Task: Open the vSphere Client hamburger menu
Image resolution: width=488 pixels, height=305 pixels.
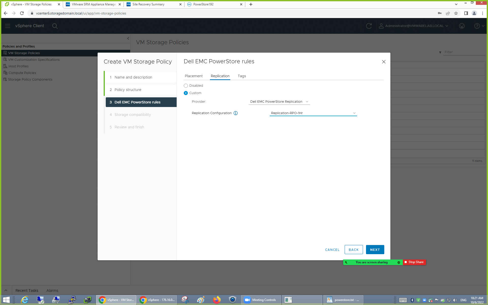Action: pyautogui.click(x=8, y=26)
